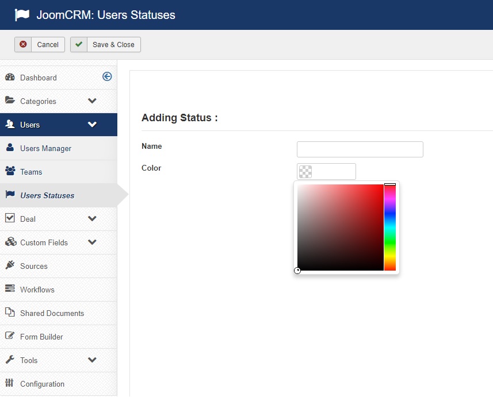Expand the Categories submenu chevron
This screenshot has width=493, height=397.
92,101
